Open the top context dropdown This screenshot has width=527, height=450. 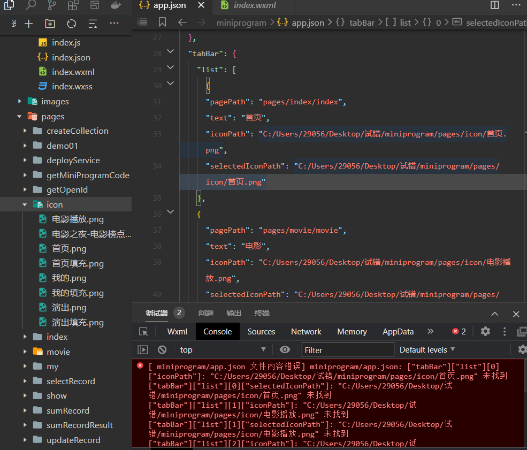[x=223, y=350]
